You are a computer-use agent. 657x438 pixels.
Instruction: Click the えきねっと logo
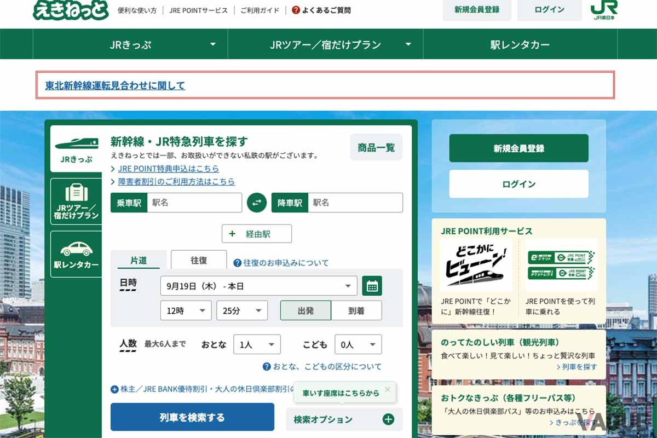point(71,9)
